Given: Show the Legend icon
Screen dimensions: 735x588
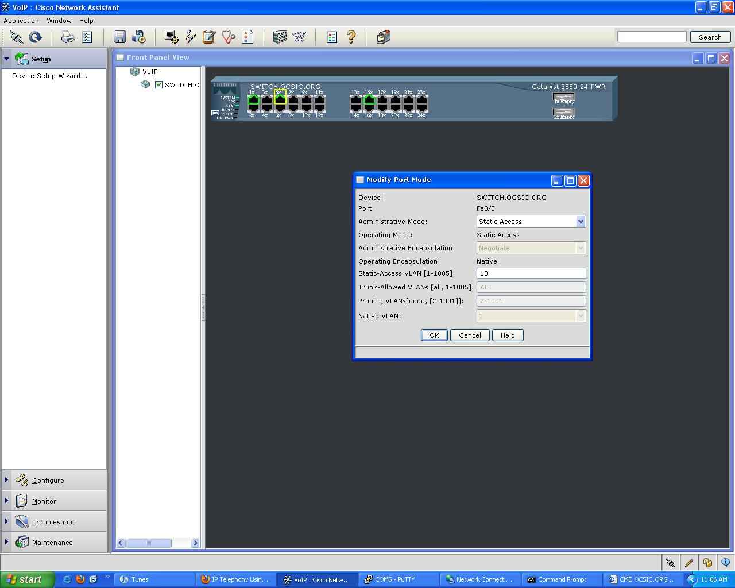Looking at the screenshot, I should [332, 37].
